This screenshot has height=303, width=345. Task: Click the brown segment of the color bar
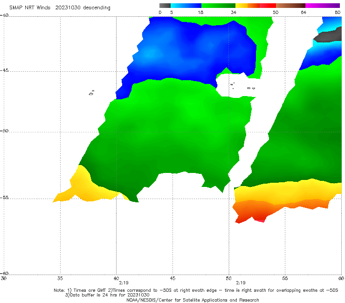290,6
